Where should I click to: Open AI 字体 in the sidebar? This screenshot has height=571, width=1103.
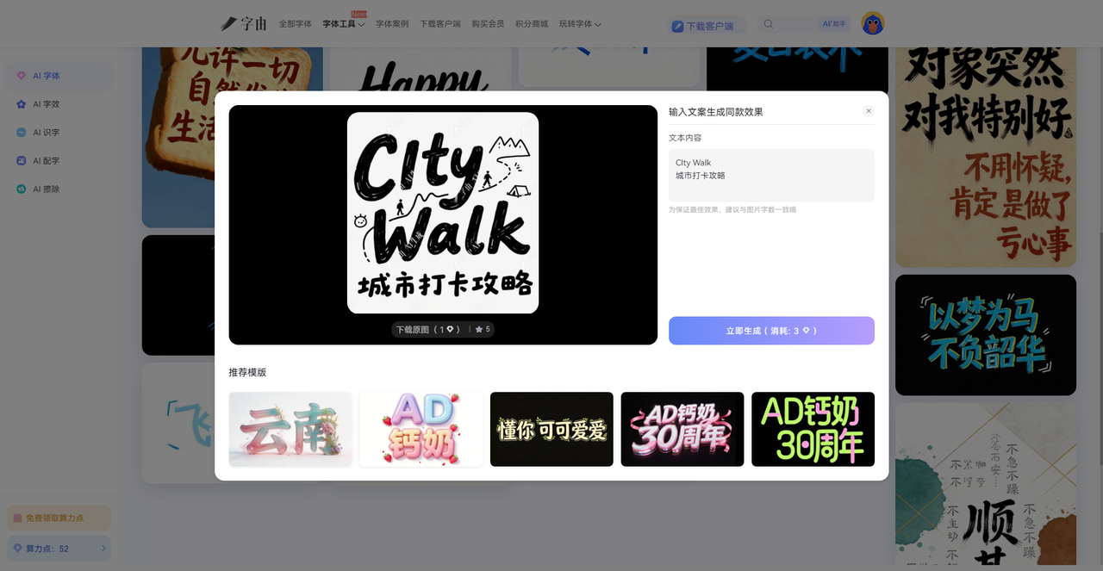point(47,76)
